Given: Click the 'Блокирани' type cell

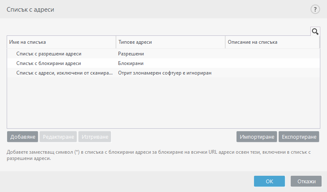Looking at the screenshot, I should tap(131, 63).
